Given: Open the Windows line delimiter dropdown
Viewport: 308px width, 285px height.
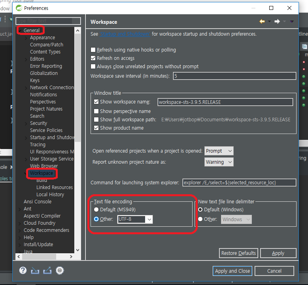Looking at the screenshot, I should [236, 220].
